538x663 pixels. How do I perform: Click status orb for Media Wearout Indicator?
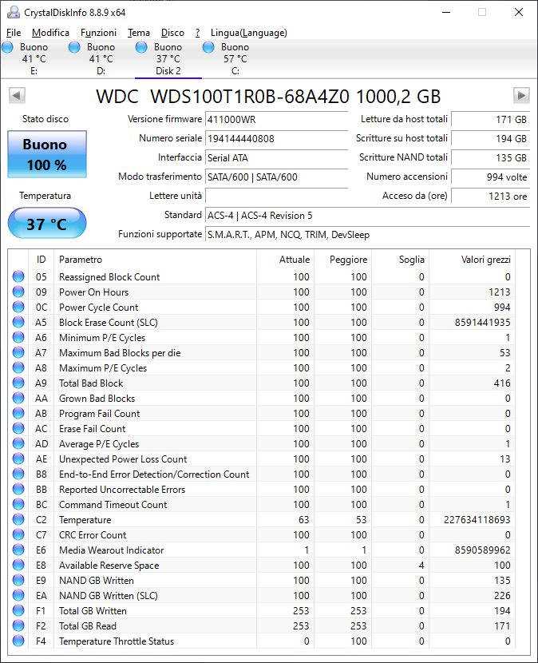pos(18,550)
